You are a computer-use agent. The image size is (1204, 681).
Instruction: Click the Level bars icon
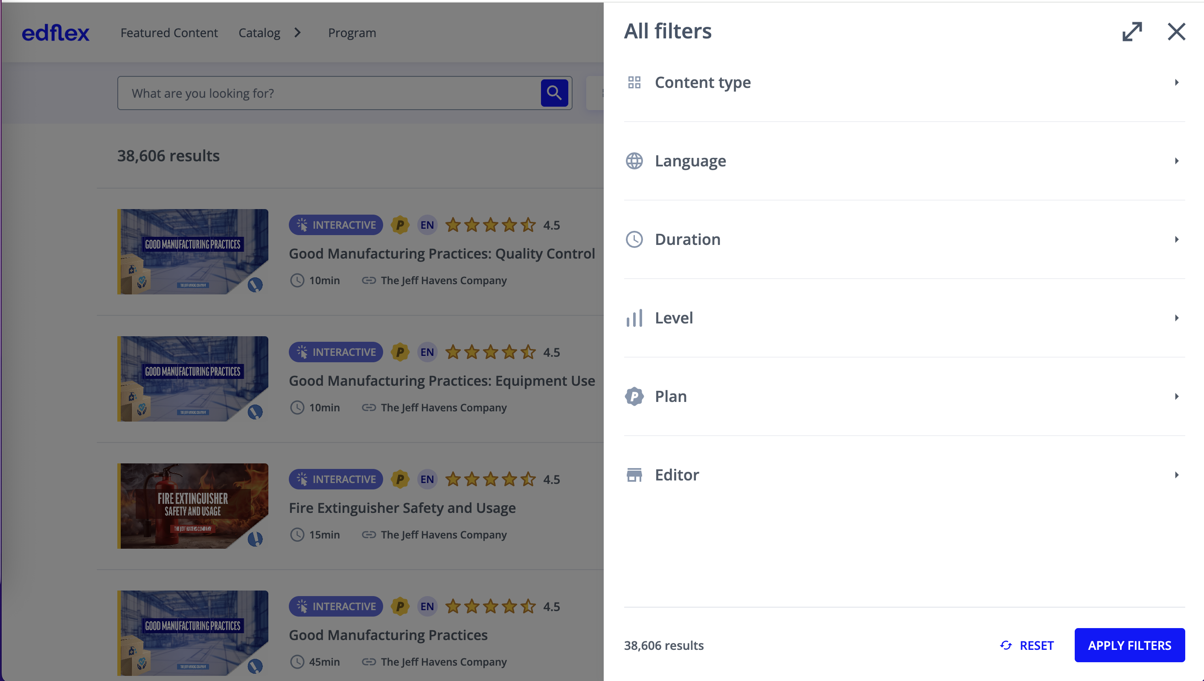coord(634,318)
